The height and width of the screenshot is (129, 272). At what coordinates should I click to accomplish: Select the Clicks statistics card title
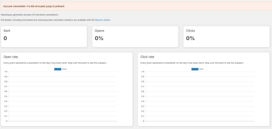(x=190, y=31)
